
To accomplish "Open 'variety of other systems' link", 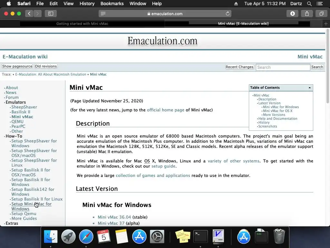I will (x=233, y=161).
